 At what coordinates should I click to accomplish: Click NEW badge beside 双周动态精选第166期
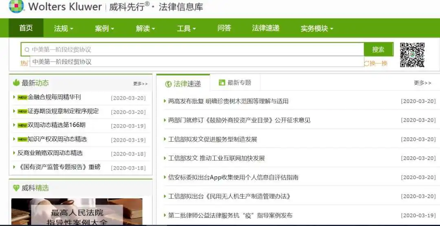[22, 125]
